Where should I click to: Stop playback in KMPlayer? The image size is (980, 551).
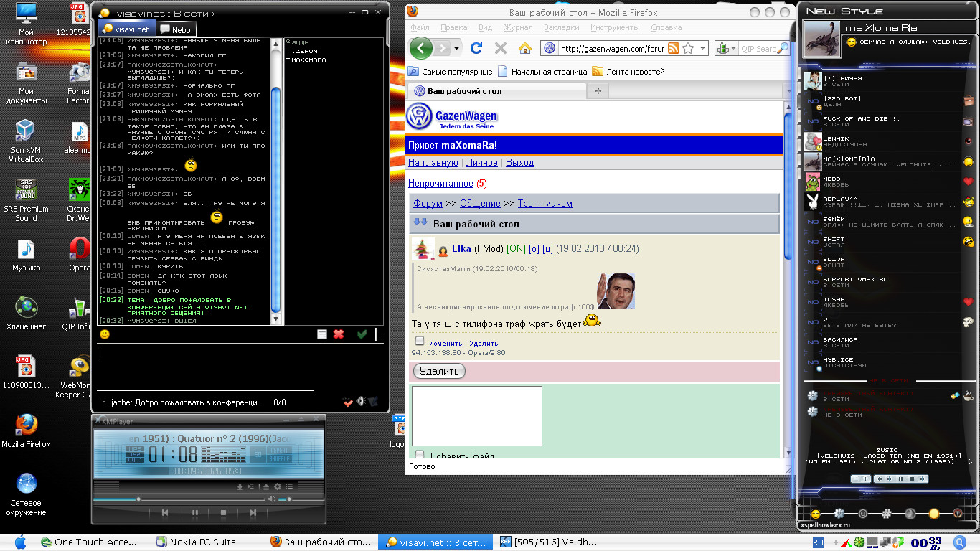tap(223, 513)
